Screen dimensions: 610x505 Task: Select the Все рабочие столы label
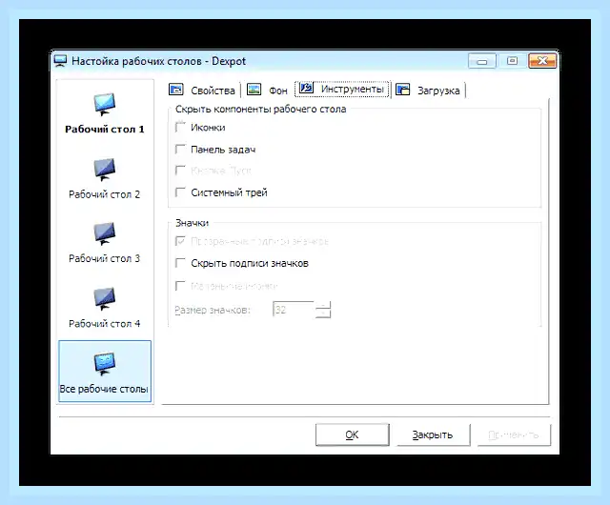point(104,389)
